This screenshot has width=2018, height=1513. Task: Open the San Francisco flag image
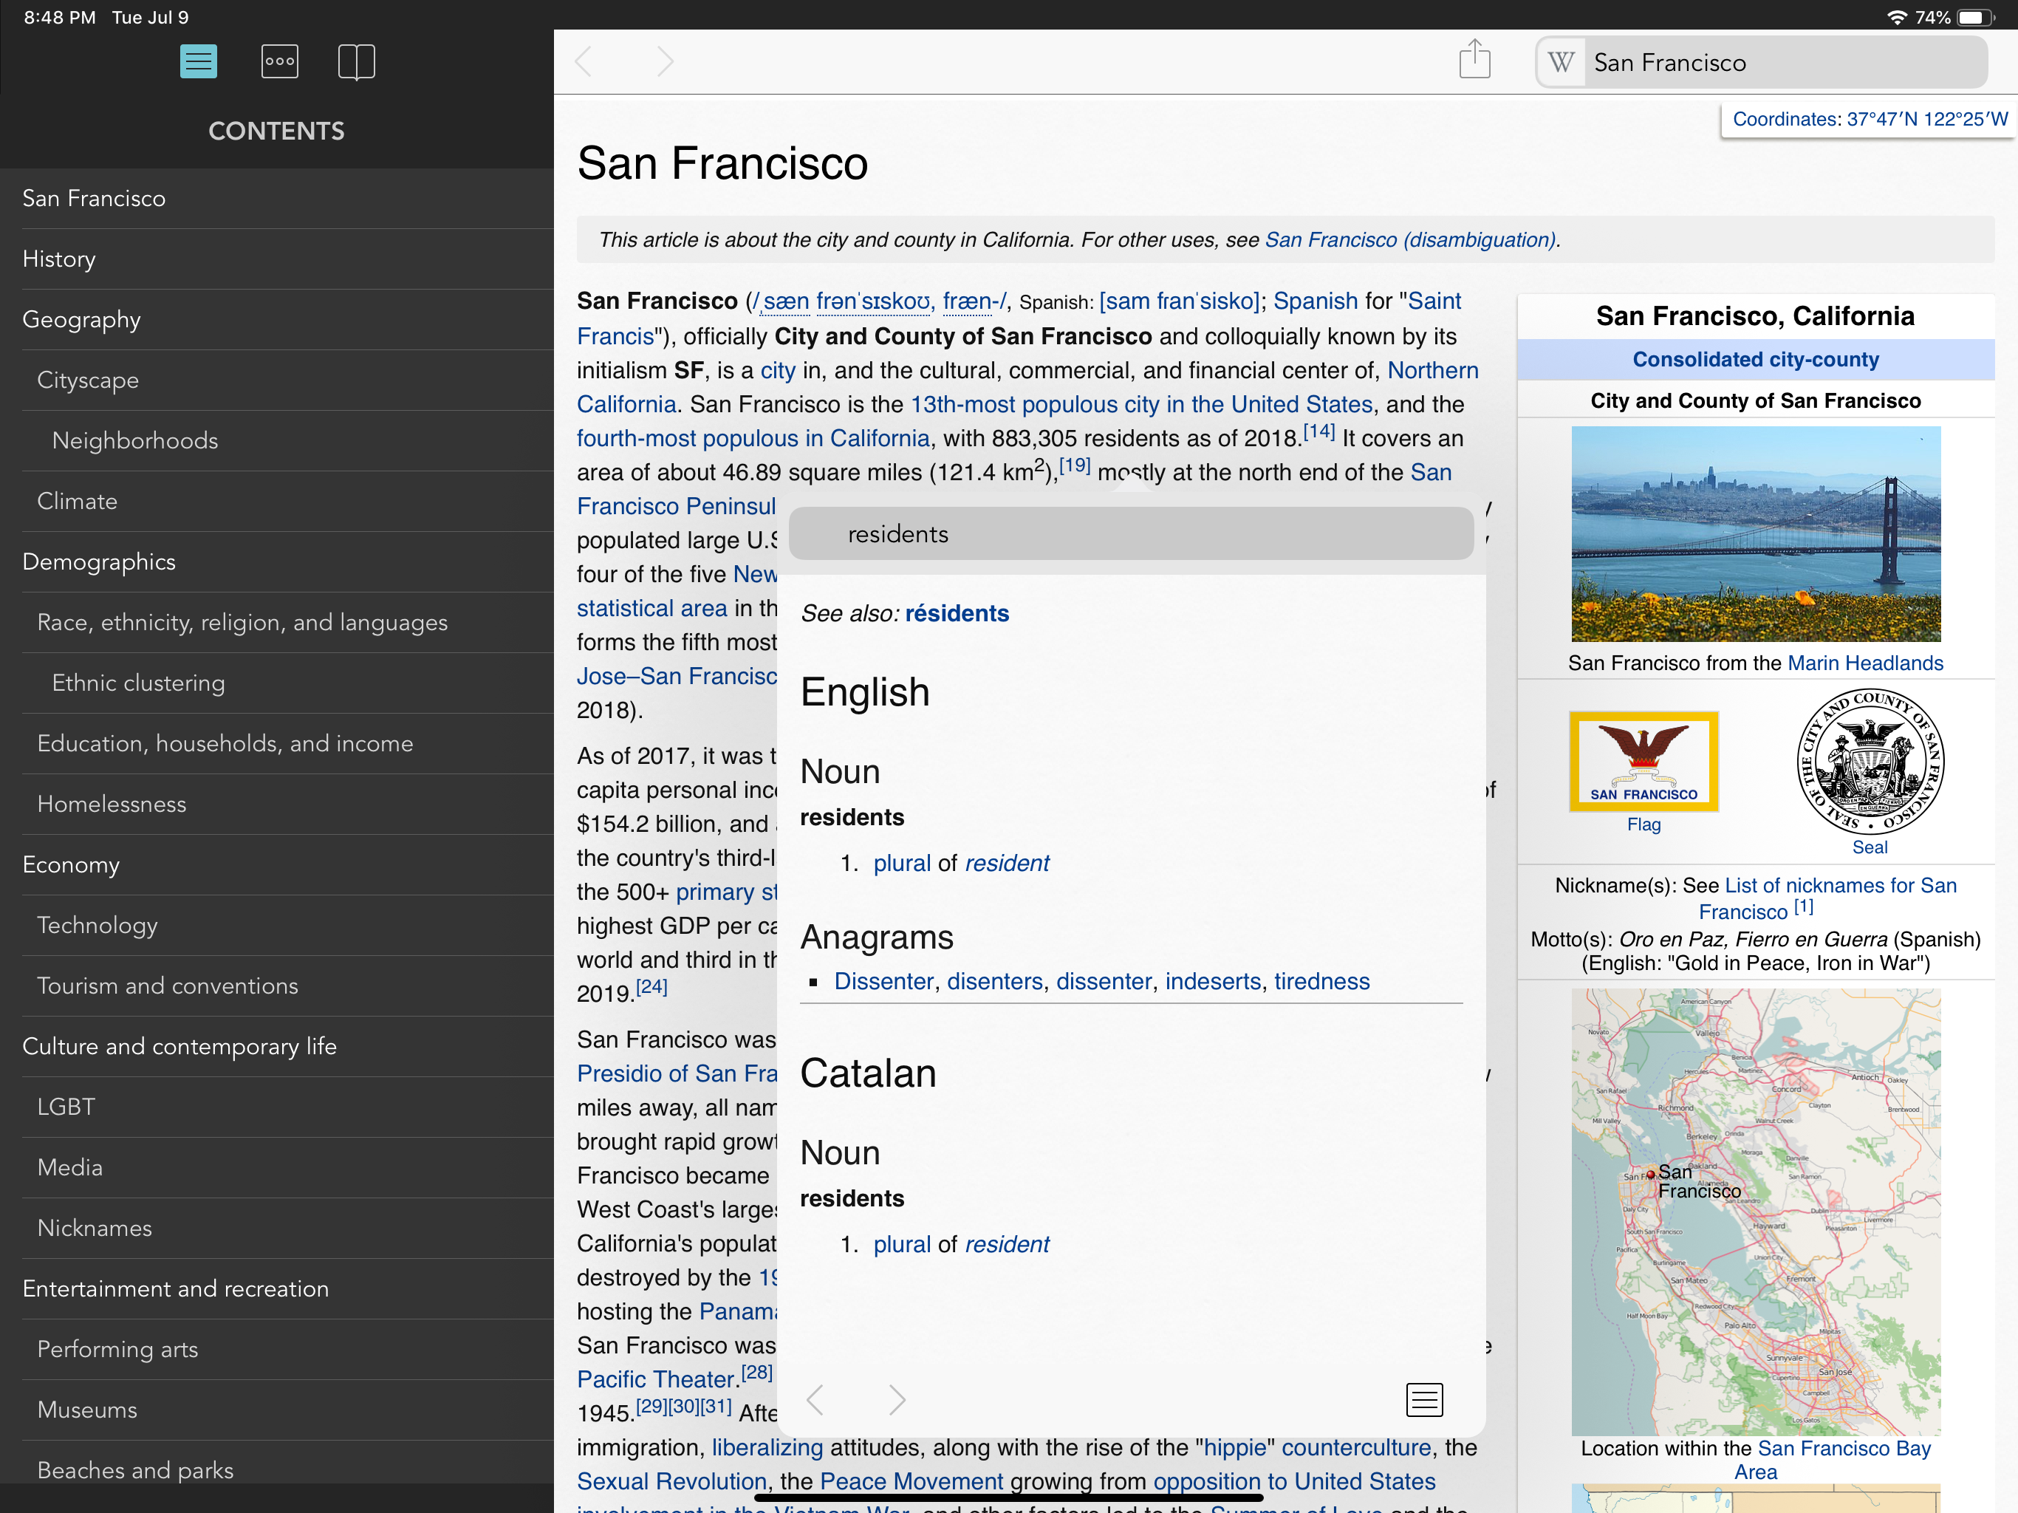(x=1643, y=761)
